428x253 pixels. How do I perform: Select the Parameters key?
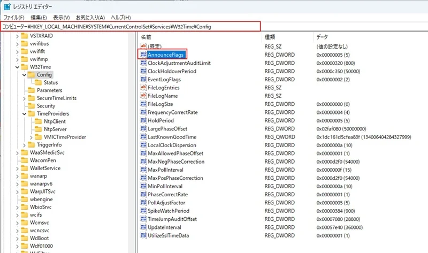[49, 90]
